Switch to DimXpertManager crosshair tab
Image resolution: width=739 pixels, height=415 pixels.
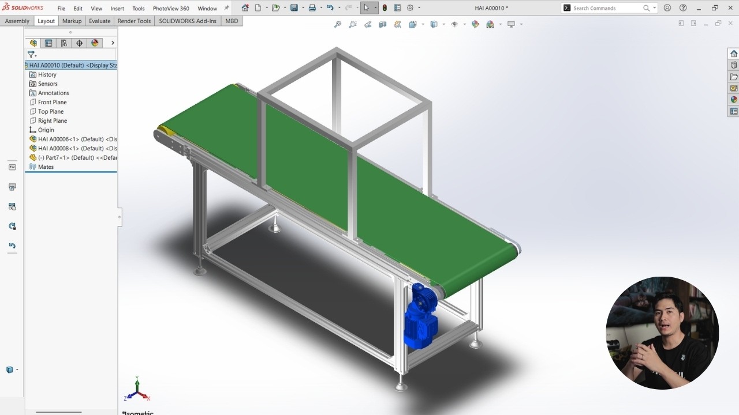click(x=79, y=43)
